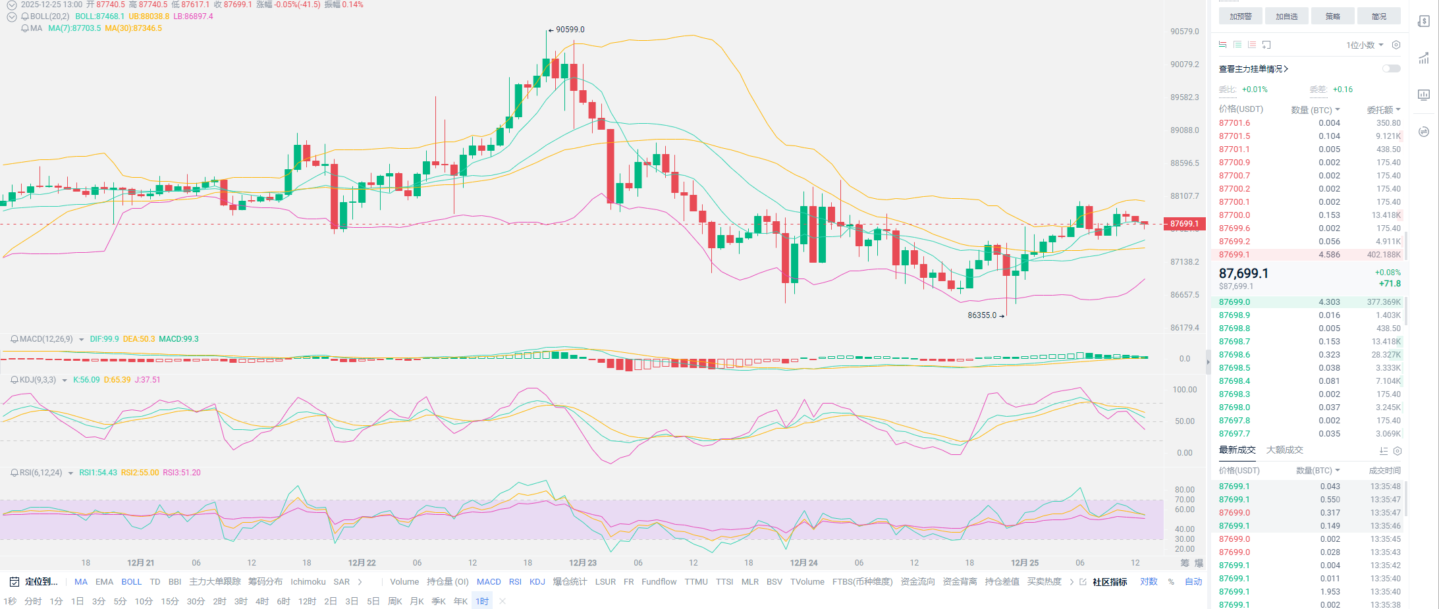Click the dollar bill icon in right sidebar

[1424, 21]
